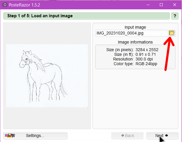Click the "Resolution:" label

coord(123,59)
